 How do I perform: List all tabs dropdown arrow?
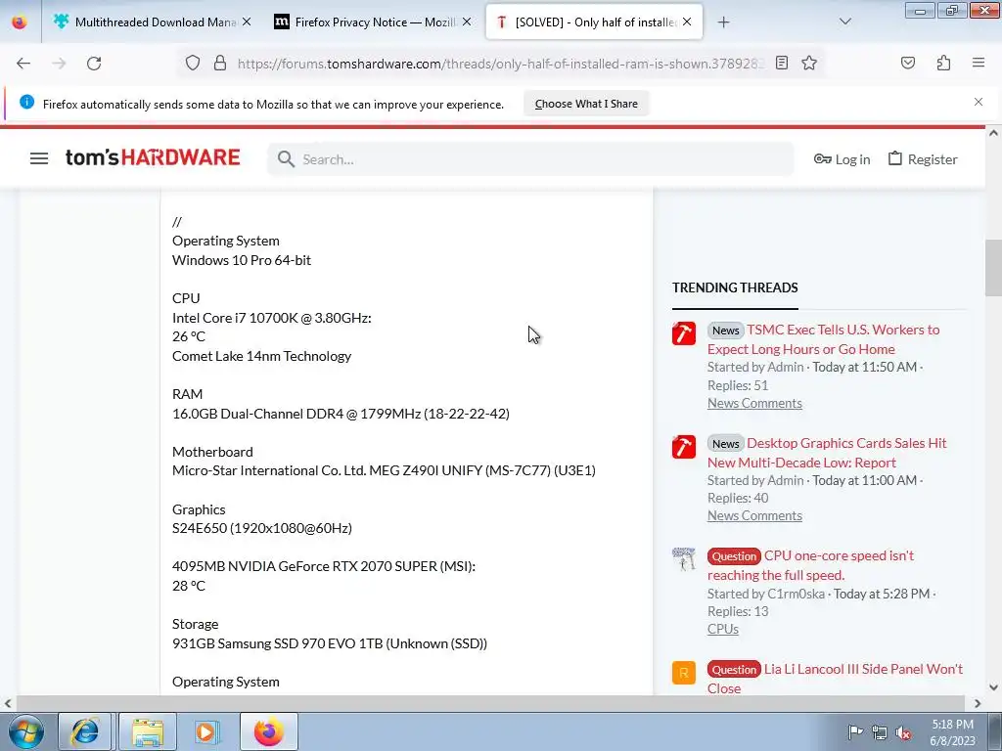click(844, 22)
